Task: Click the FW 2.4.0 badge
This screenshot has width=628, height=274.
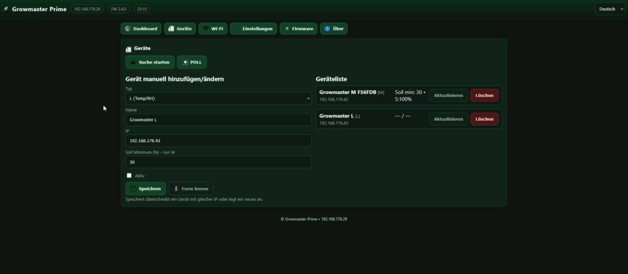Action: point(118,9)
